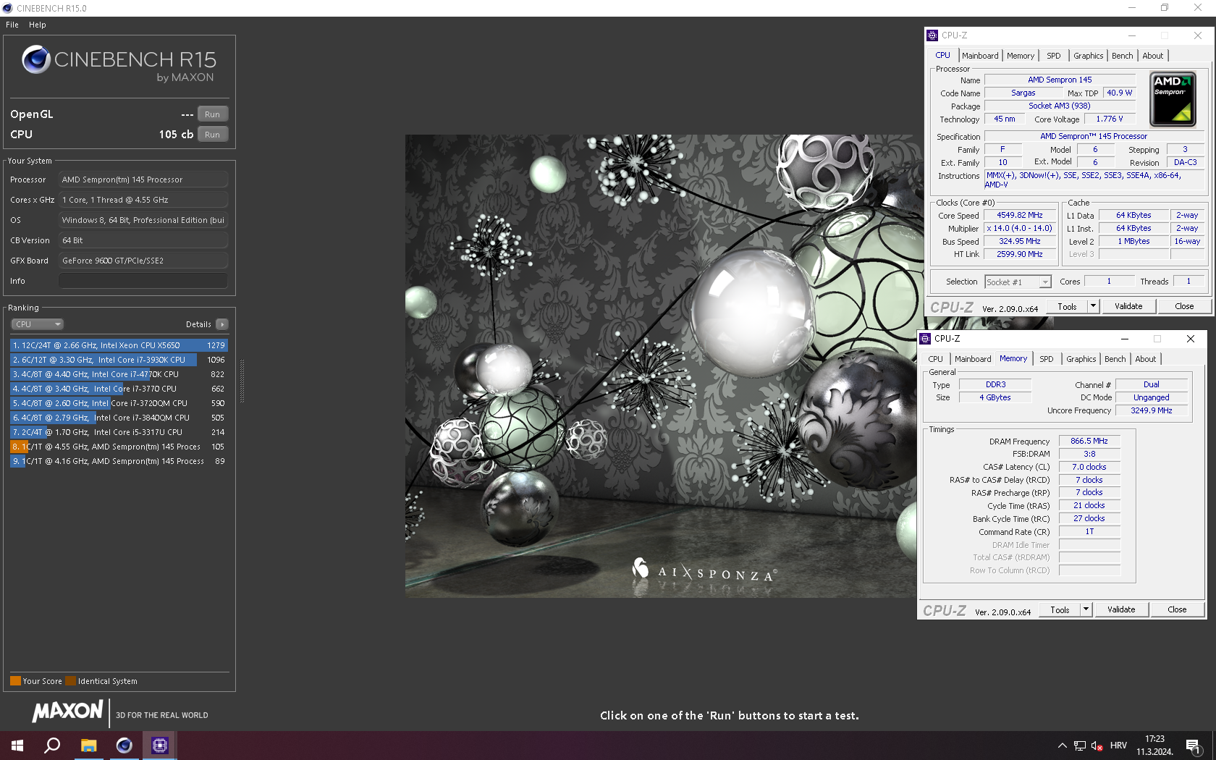Viewport: 1216px width, 760px height.
Task: Click the Multiplier x 14.0 value
Action: 1020,229
